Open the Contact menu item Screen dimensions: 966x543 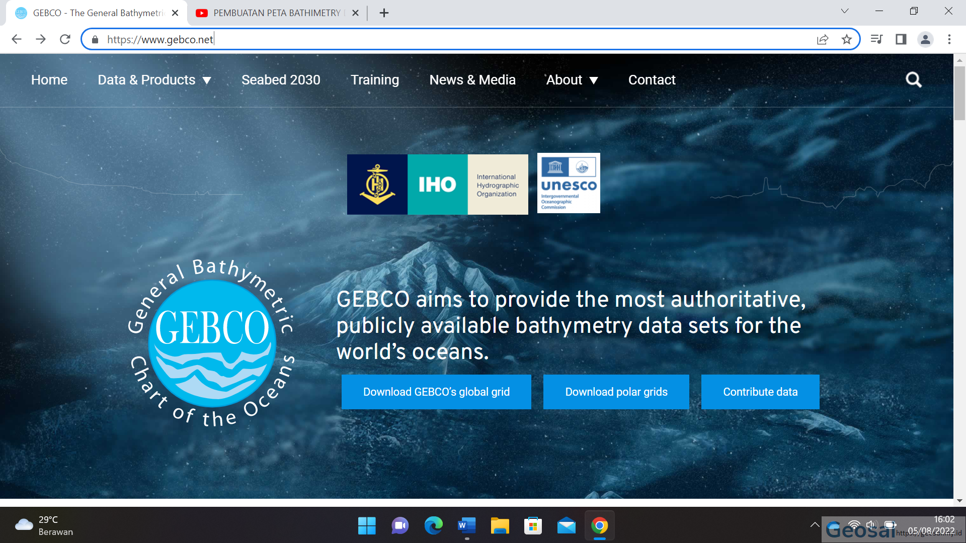(652, 80)
